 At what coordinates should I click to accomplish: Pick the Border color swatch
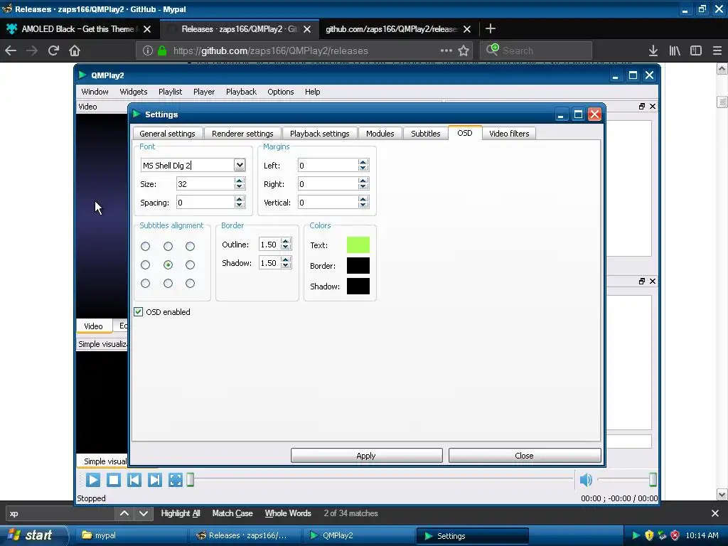pyautogui.click(x=358, y=266)
